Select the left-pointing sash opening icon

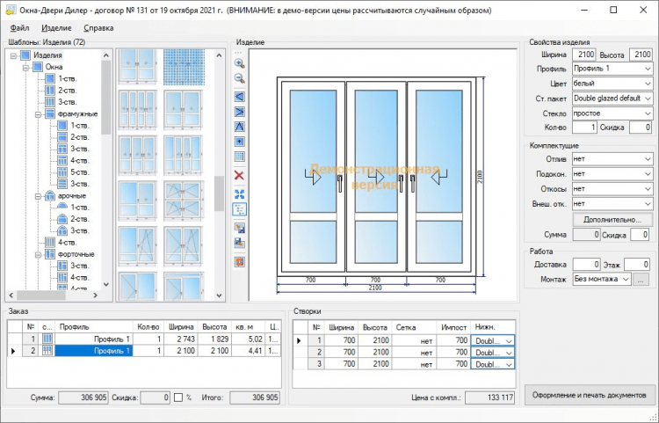tap(240, 96)
